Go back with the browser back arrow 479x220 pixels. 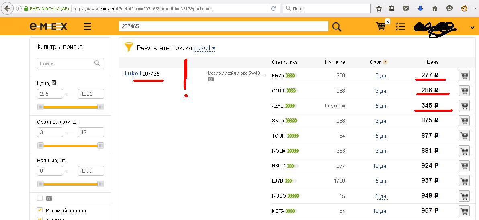click(8, 8)
